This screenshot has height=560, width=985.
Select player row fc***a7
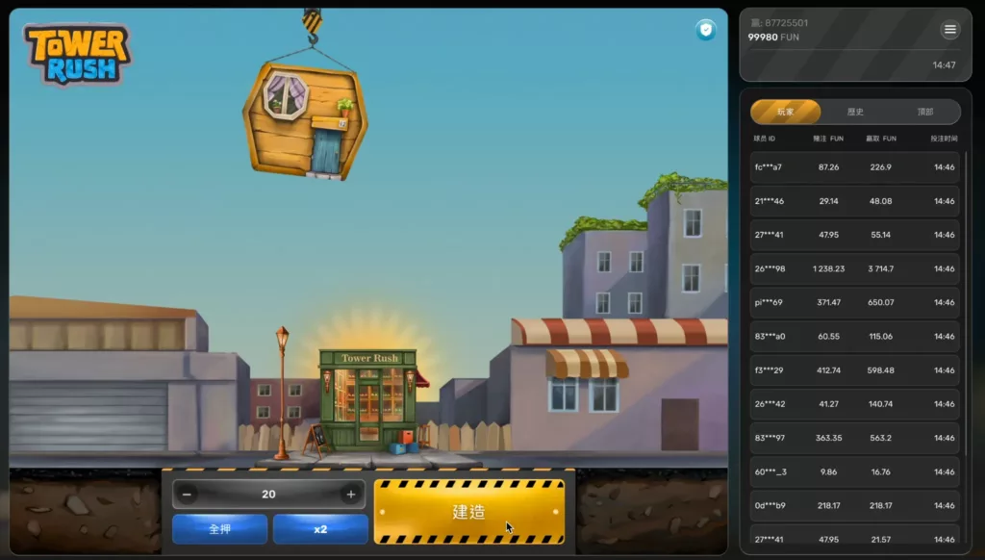pos(854,167)
